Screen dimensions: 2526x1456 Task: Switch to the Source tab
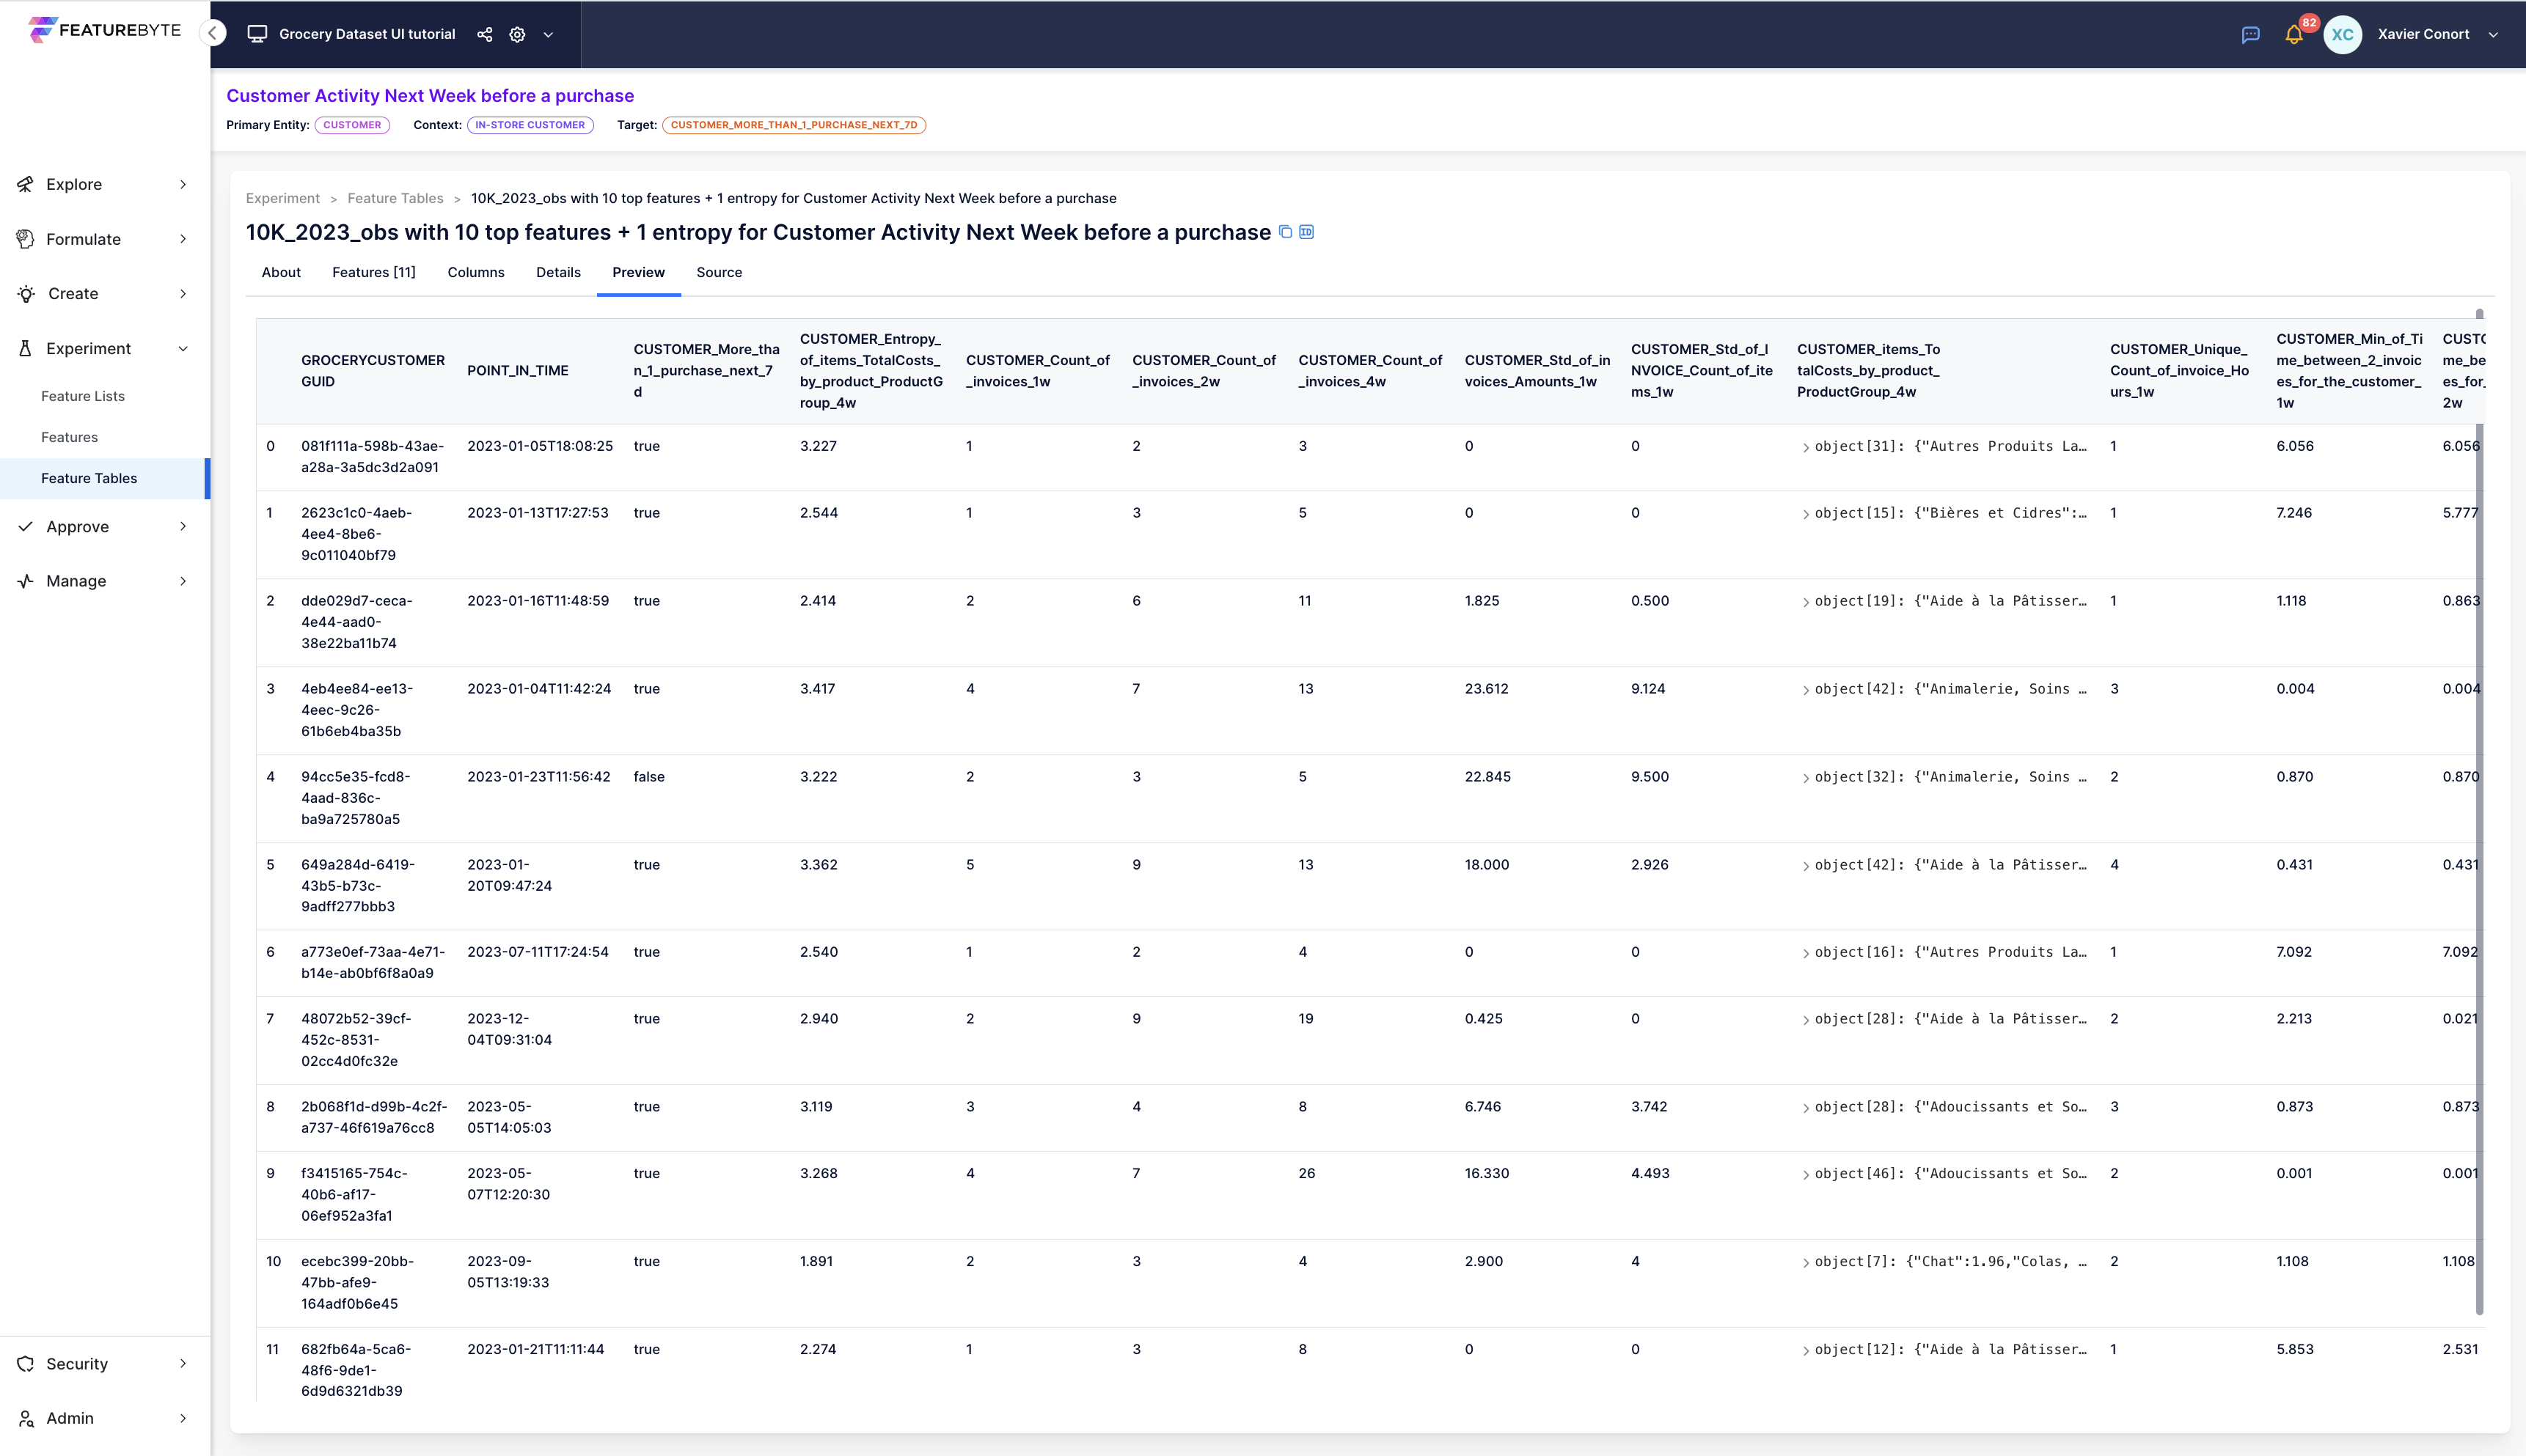point(720,272)
